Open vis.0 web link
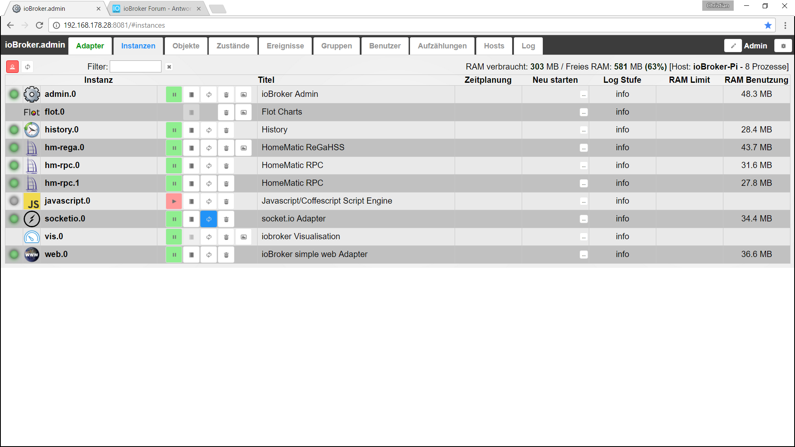Viewport: 795px width, 447px height. (243, 237)
